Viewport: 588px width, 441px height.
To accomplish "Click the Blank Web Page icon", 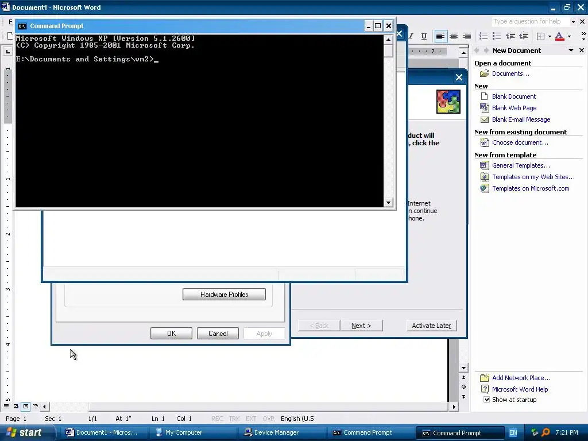I will 485,108.
